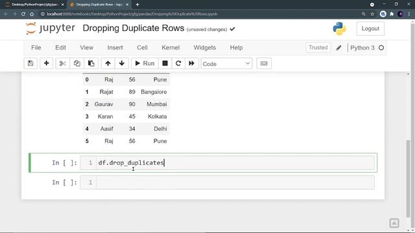This screenshot has width=415, height=233.
Task: Open the browser profile avatar
Action: point(401,14)
